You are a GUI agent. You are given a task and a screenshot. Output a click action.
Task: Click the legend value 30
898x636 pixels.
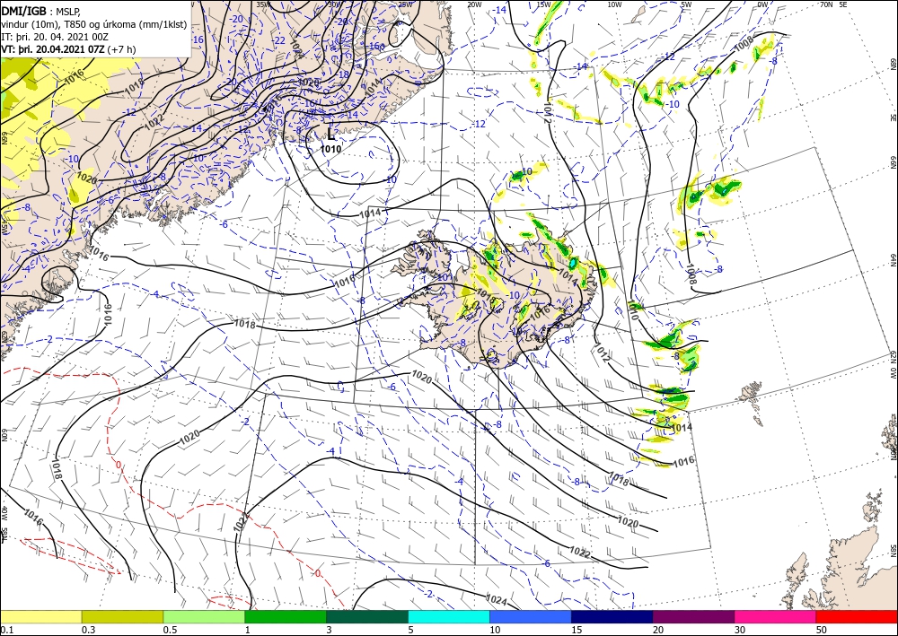point(741,630)
